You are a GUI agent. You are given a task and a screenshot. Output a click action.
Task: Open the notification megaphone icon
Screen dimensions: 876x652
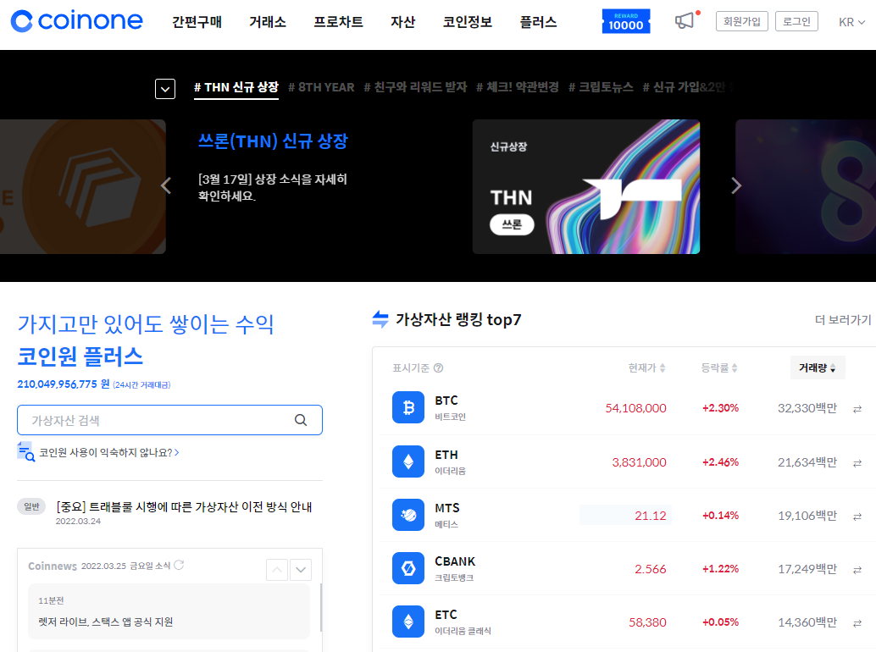tap(685, 22)
